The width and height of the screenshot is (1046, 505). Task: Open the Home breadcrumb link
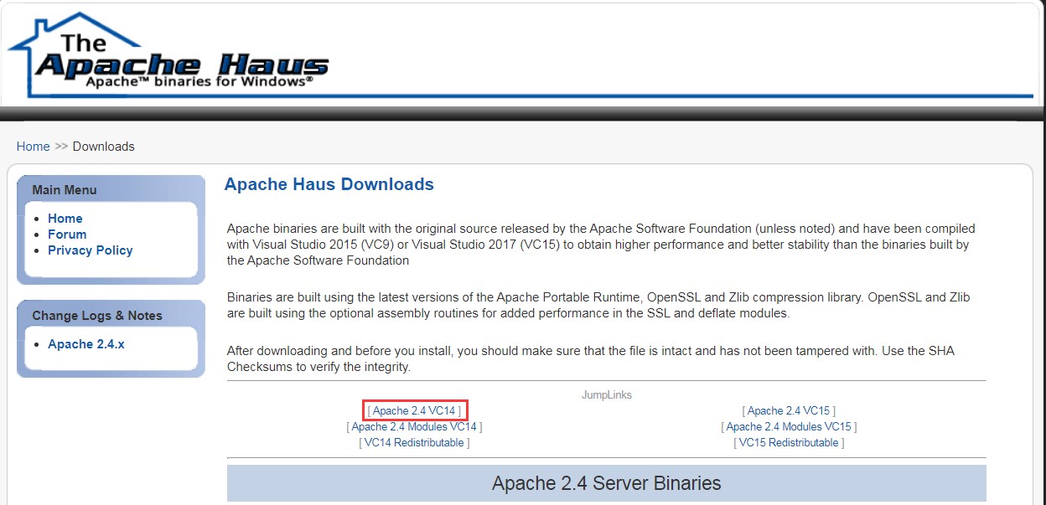tap(34, 147)
